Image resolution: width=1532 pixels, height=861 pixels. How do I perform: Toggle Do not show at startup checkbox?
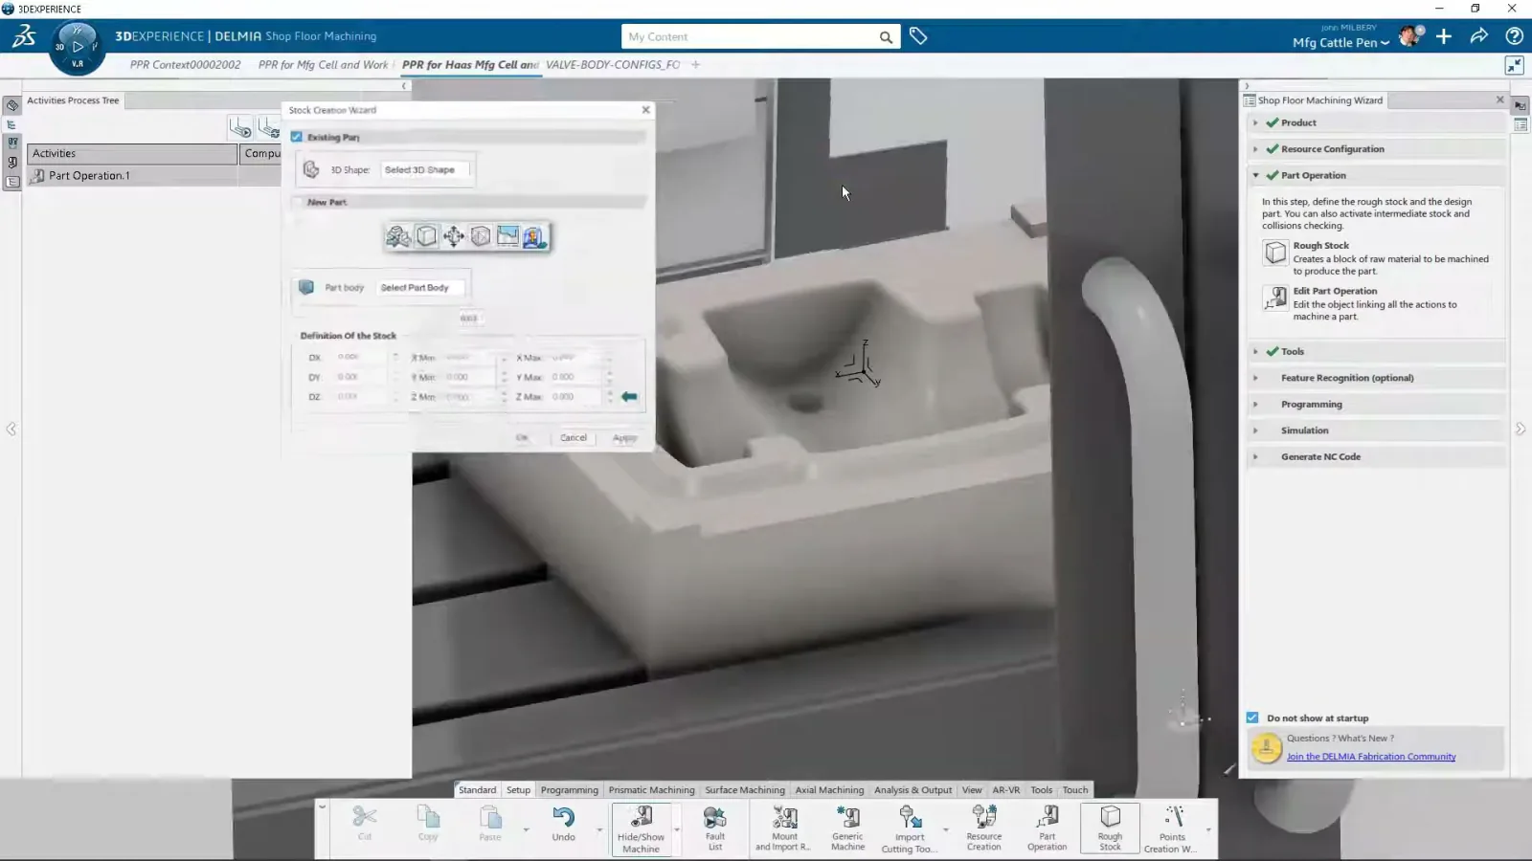(x=1252, y=717)
